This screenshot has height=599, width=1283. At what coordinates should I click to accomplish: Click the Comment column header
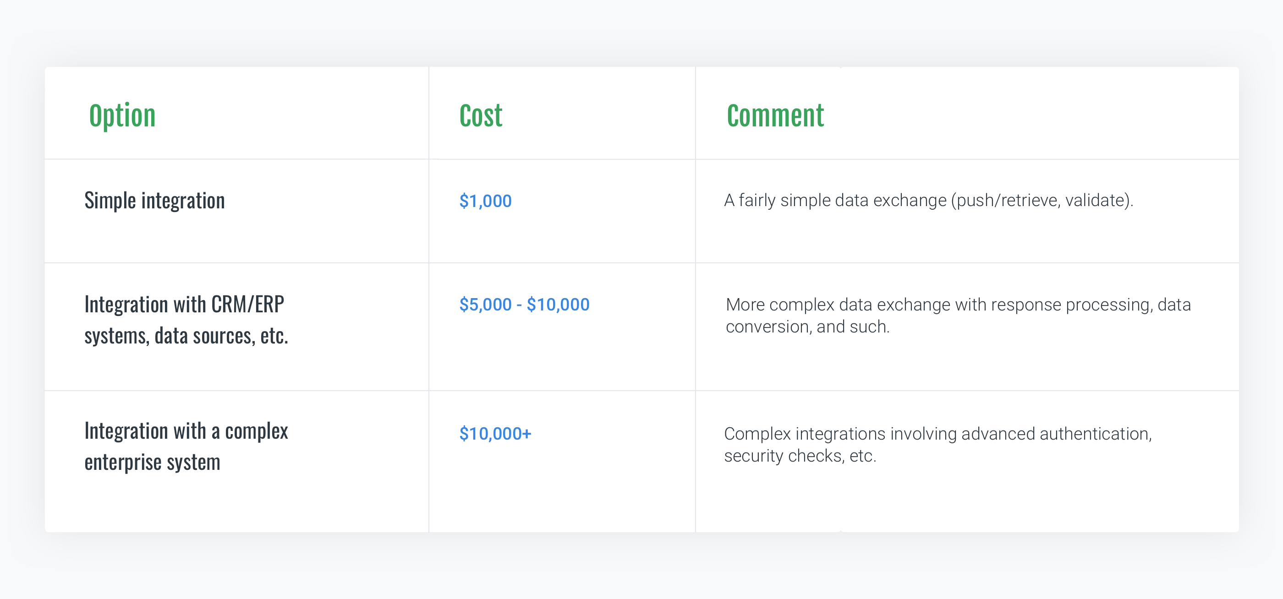(x=775, y=116)
